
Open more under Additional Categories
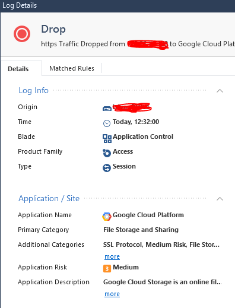112,256
